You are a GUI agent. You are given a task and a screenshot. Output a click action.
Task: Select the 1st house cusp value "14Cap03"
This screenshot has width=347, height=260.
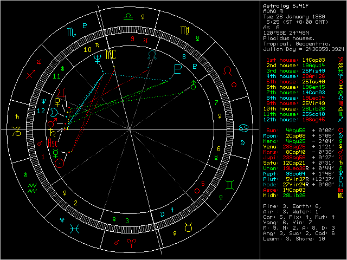tap(313, 60)
